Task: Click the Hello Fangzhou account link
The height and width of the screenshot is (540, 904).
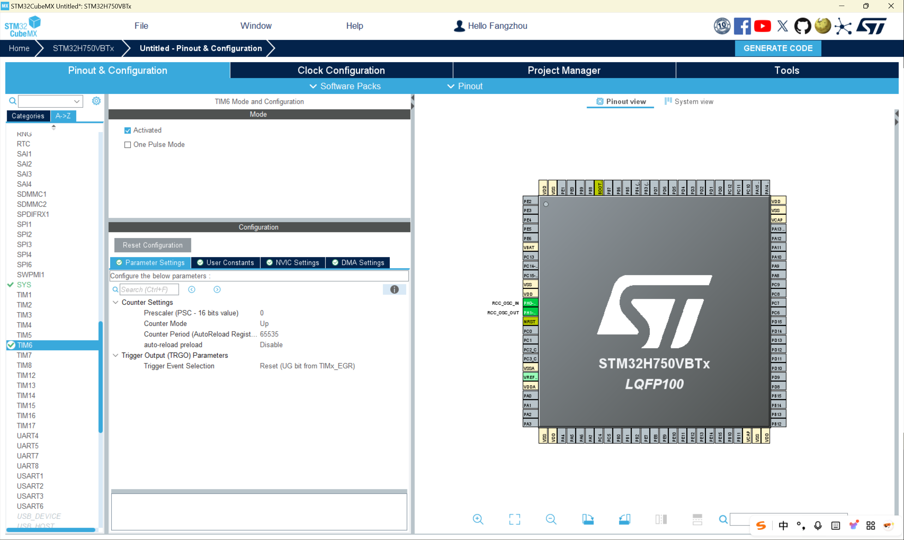Action: coord(491,26)
